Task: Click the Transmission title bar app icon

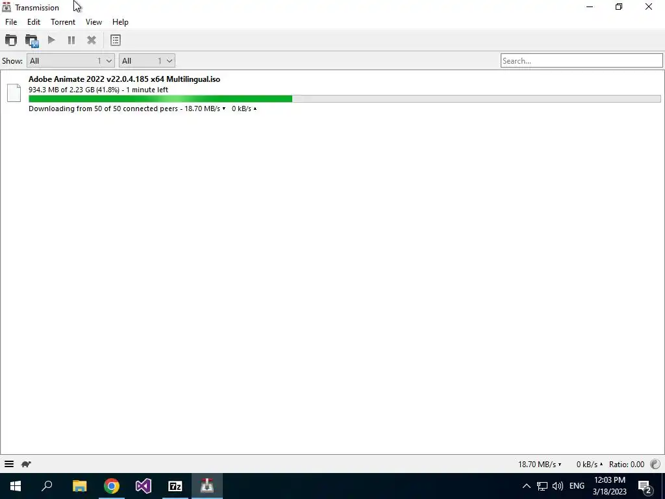Action: click(x=6, y=7)
